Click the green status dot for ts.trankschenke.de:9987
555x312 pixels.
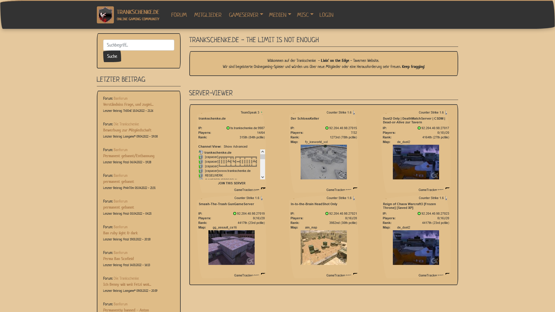(228, 128)
